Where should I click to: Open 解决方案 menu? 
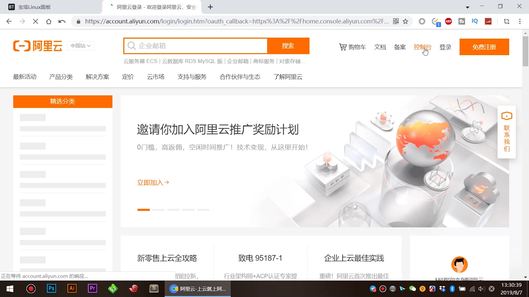point(97,77)
